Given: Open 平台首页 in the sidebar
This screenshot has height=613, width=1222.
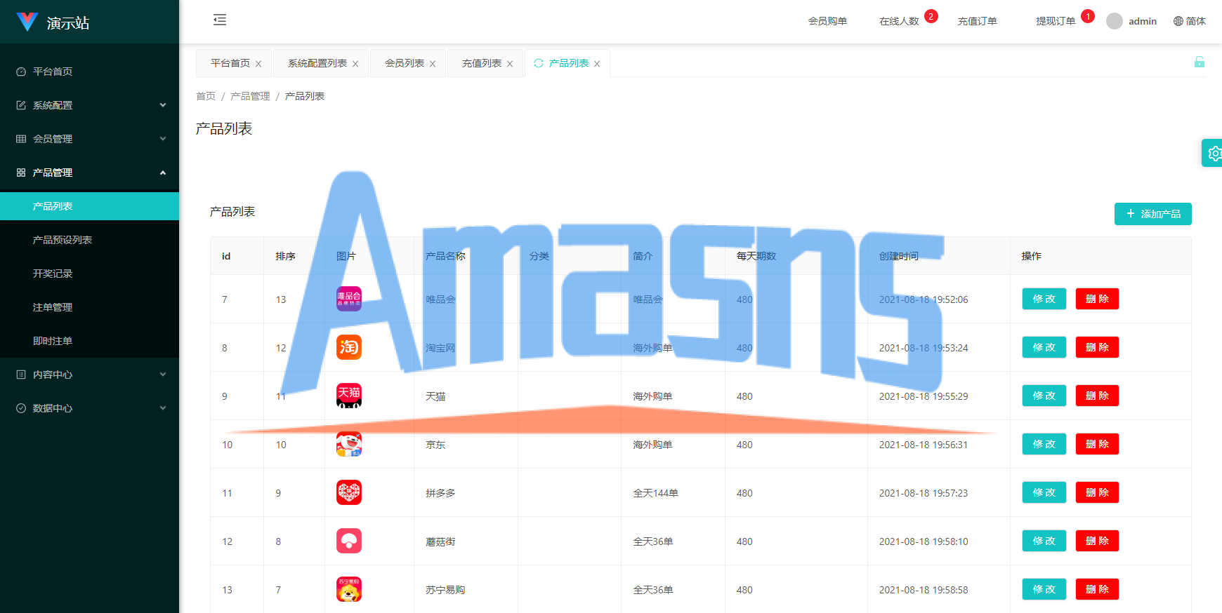Looking at the screenshot, I should click(x=90, y=72).
